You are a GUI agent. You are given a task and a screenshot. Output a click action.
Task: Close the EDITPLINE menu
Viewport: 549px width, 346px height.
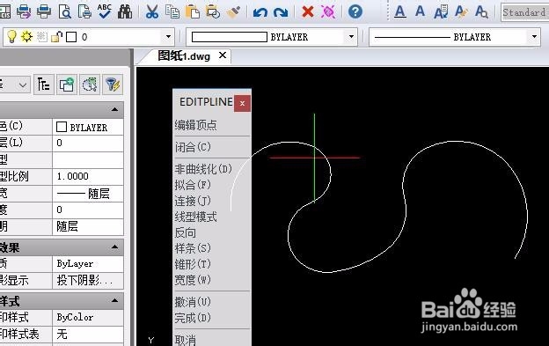point(242,103)
